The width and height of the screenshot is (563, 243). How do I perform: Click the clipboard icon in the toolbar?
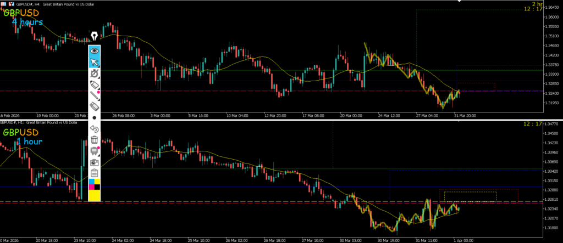click(x=95, y=173)
